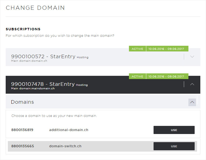Click the Subscriptions section heading
Image resolution: width=206 pixels, height=160 pixels.
coord(23,29)
